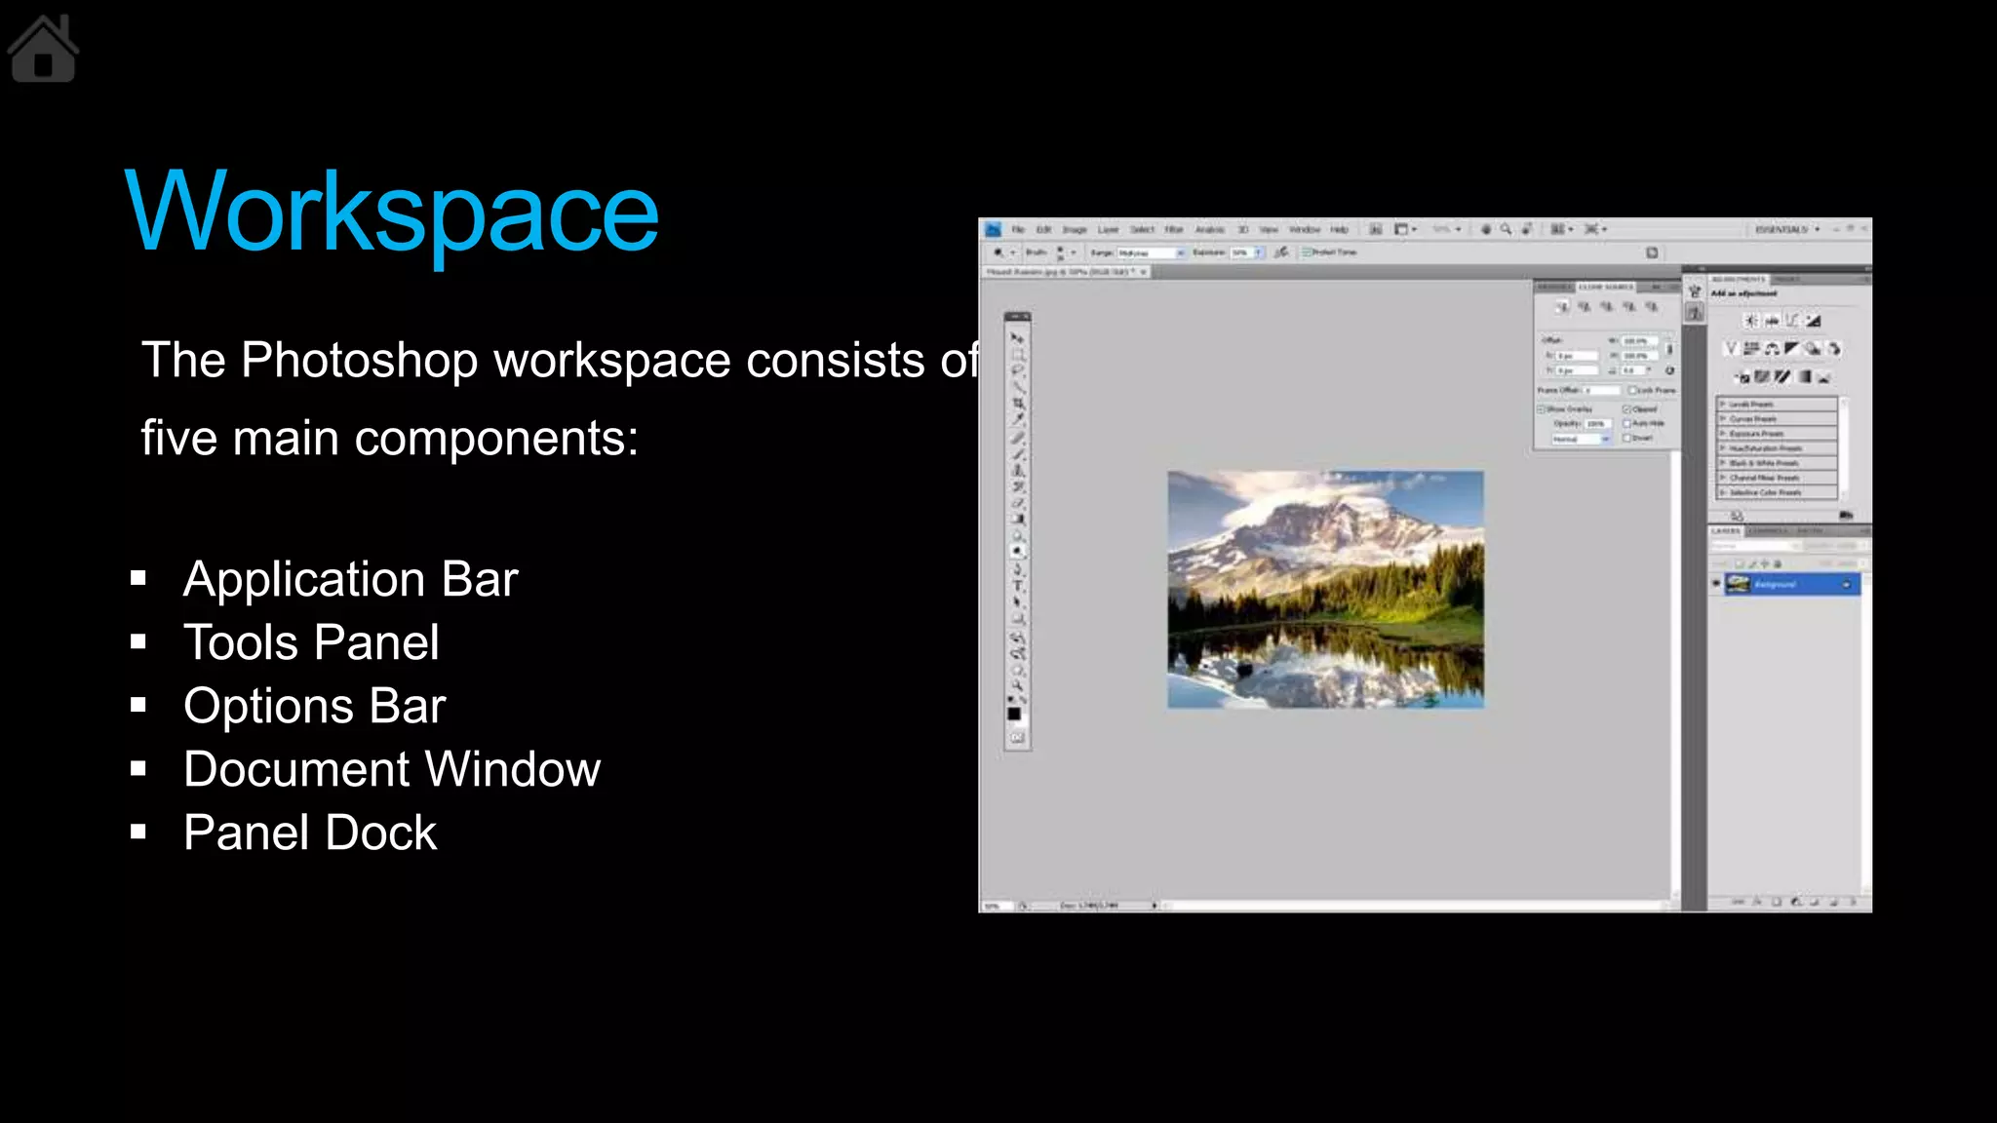Click the airbrush icon in Options bar

point(1281,252)
